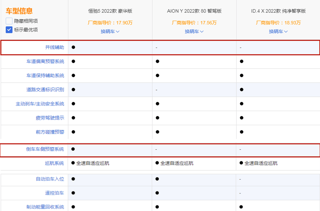Open the 前方碰撞预警 feature link
Screen dimensions: 320x211
(x=50, y=132)
